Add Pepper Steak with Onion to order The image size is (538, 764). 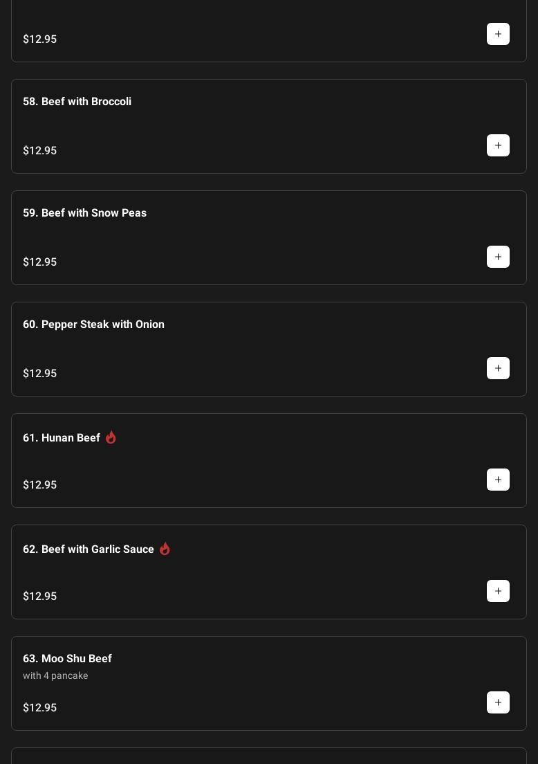click(x=498, y=368)
